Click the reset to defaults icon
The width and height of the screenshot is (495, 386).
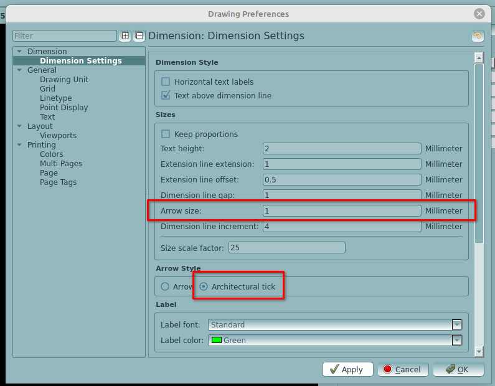pos(478,36)
